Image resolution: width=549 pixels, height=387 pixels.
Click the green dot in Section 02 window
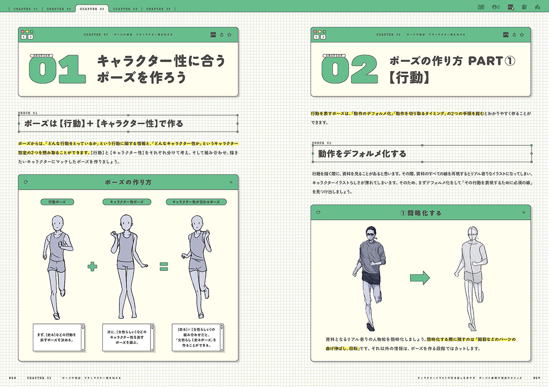click(x=324, y=32)
